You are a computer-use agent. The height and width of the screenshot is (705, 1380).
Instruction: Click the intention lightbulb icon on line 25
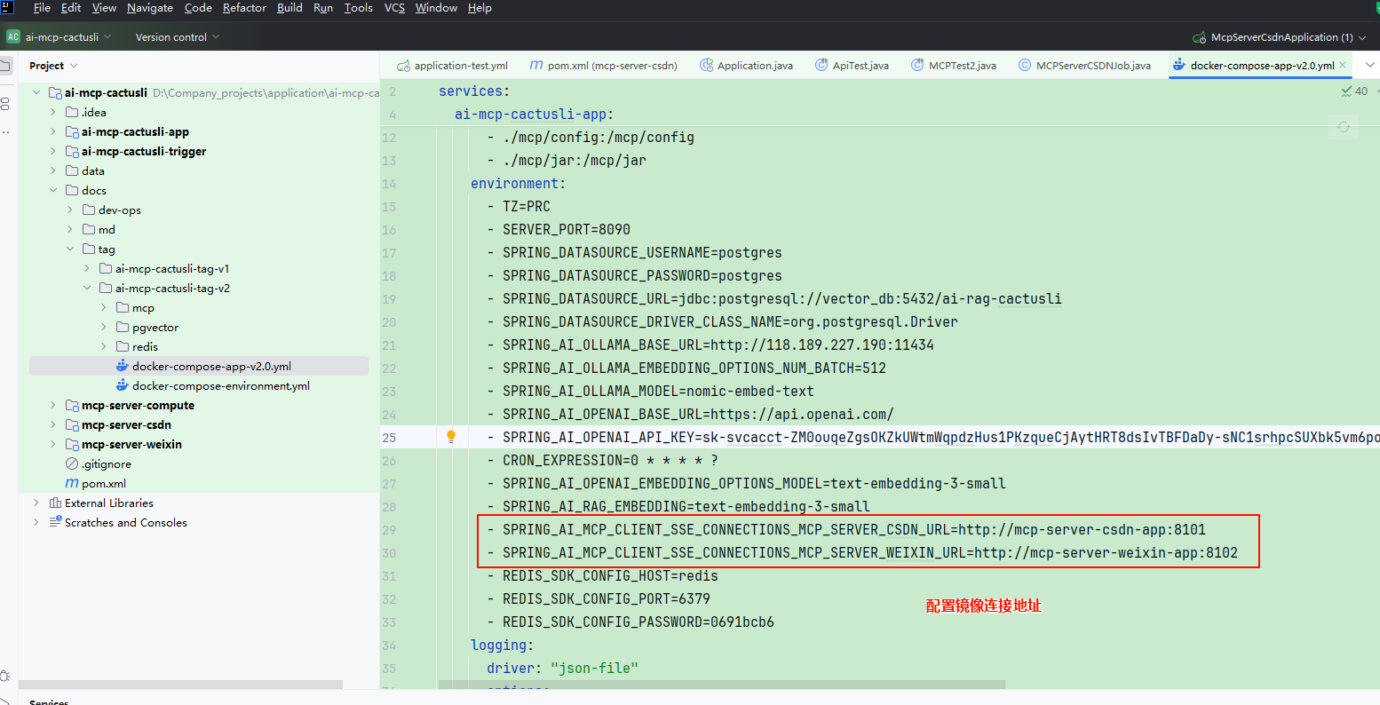click(451, 436)
